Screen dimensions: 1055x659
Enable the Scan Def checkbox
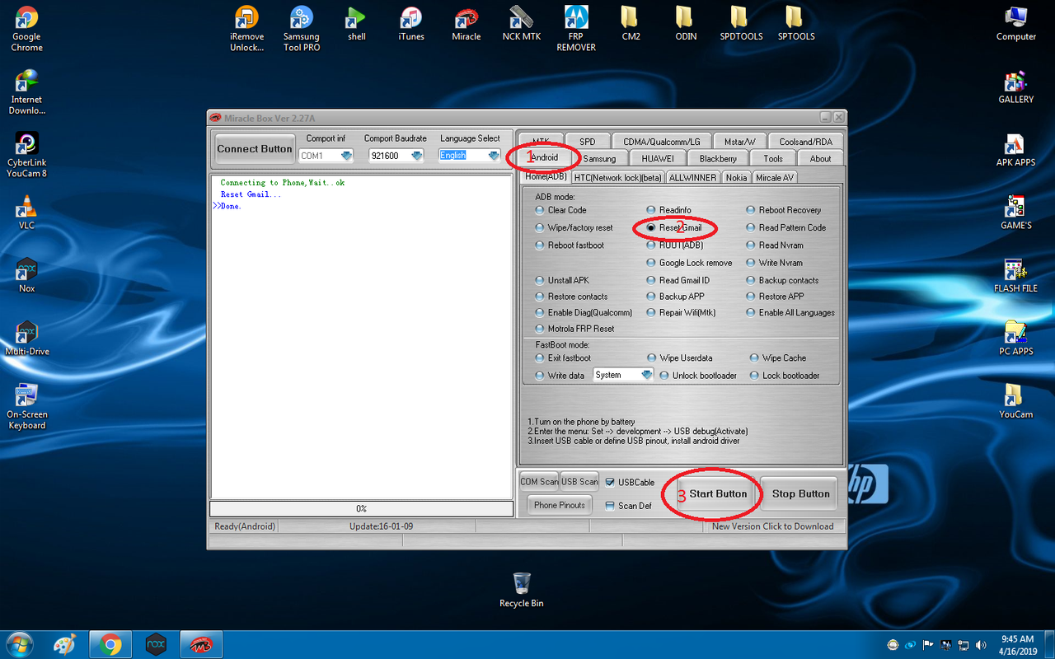coord(628,506)
